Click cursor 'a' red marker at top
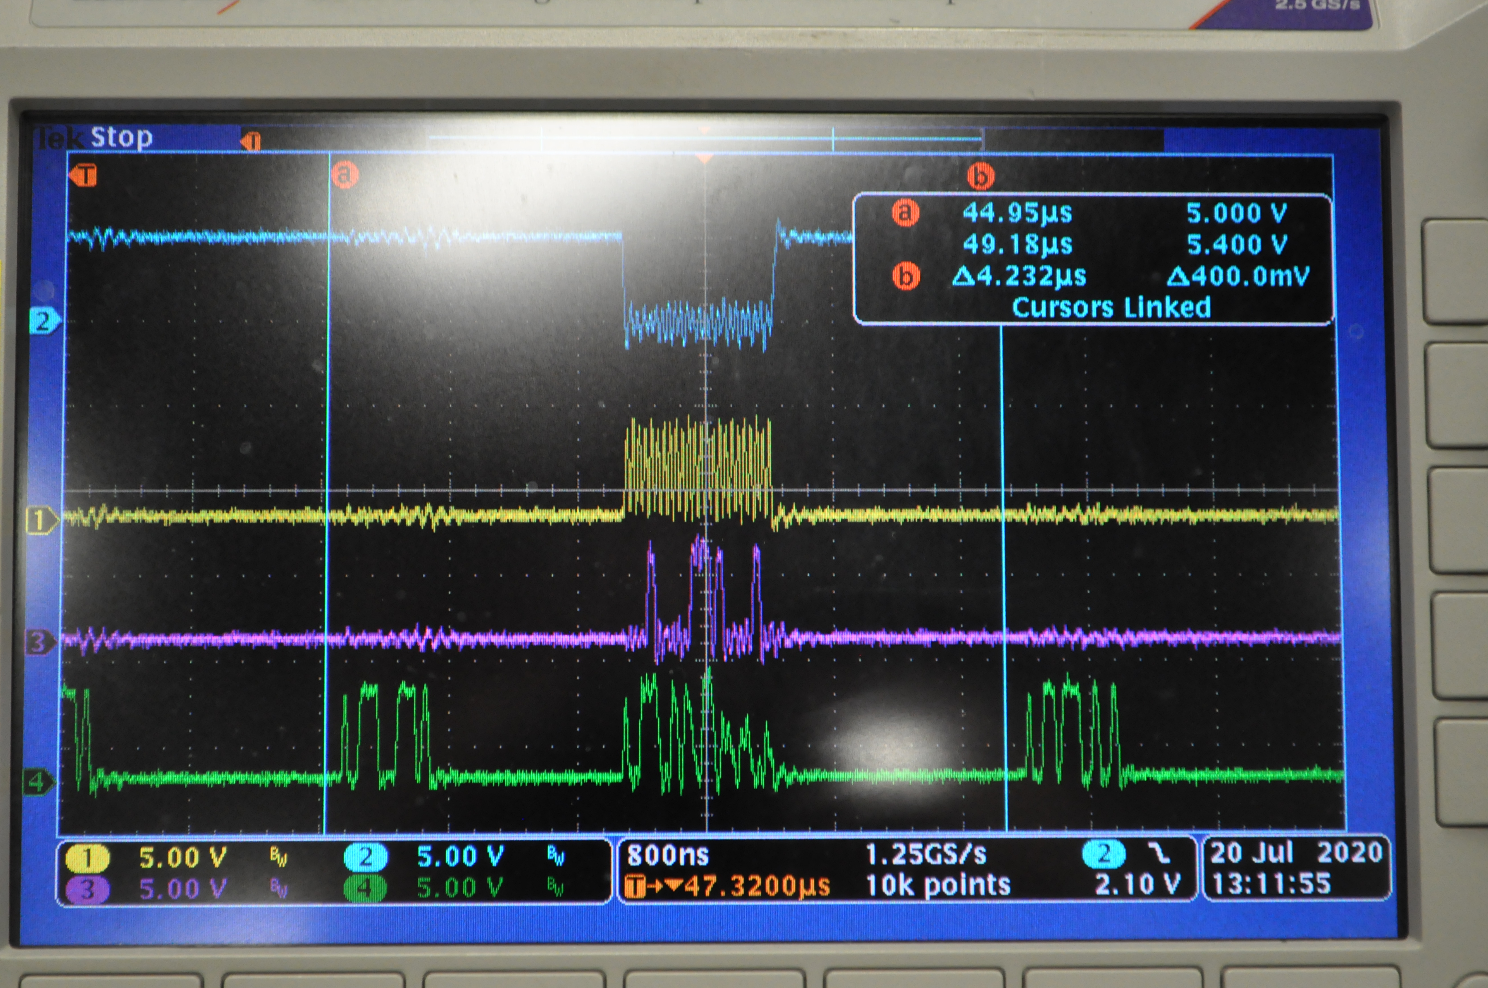Viewport: 1488px width, 988px height. click(x=345, y=174)
